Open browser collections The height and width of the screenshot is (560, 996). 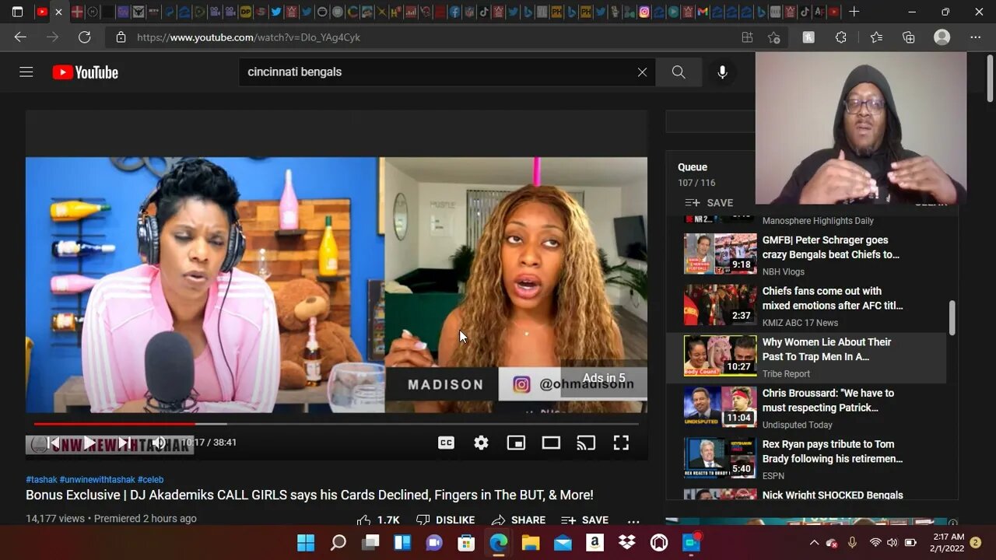point(908,37)
